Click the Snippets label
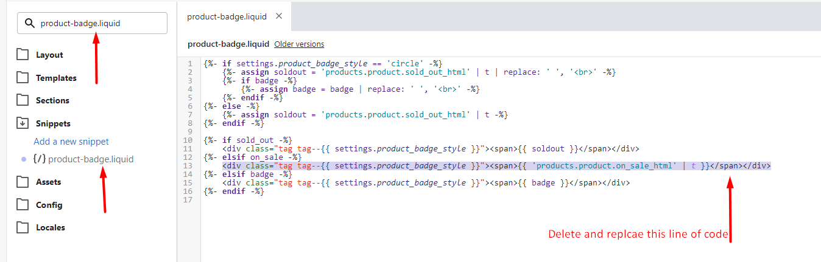Viewport: 821px width, 262px height. (x=53, y=123)
